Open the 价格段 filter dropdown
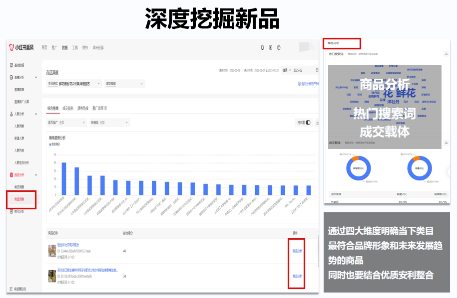457x298 pixels. pos(110,122)
